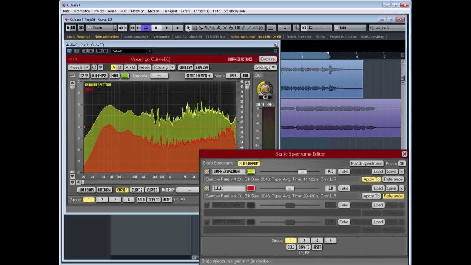Toggle Filled Display mode

249,163
